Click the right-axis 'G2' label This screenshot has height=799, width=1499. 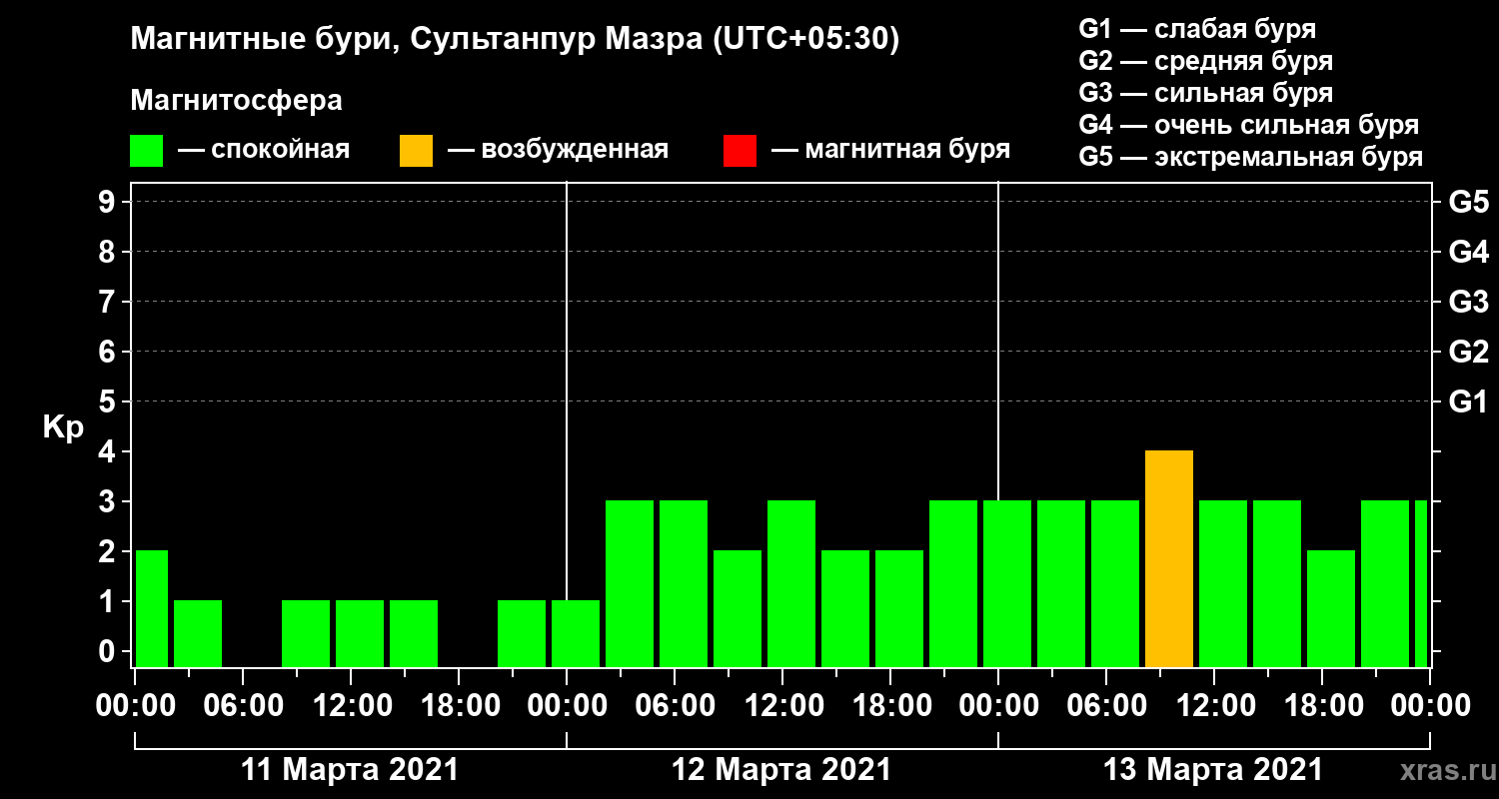coord(1468,353)
